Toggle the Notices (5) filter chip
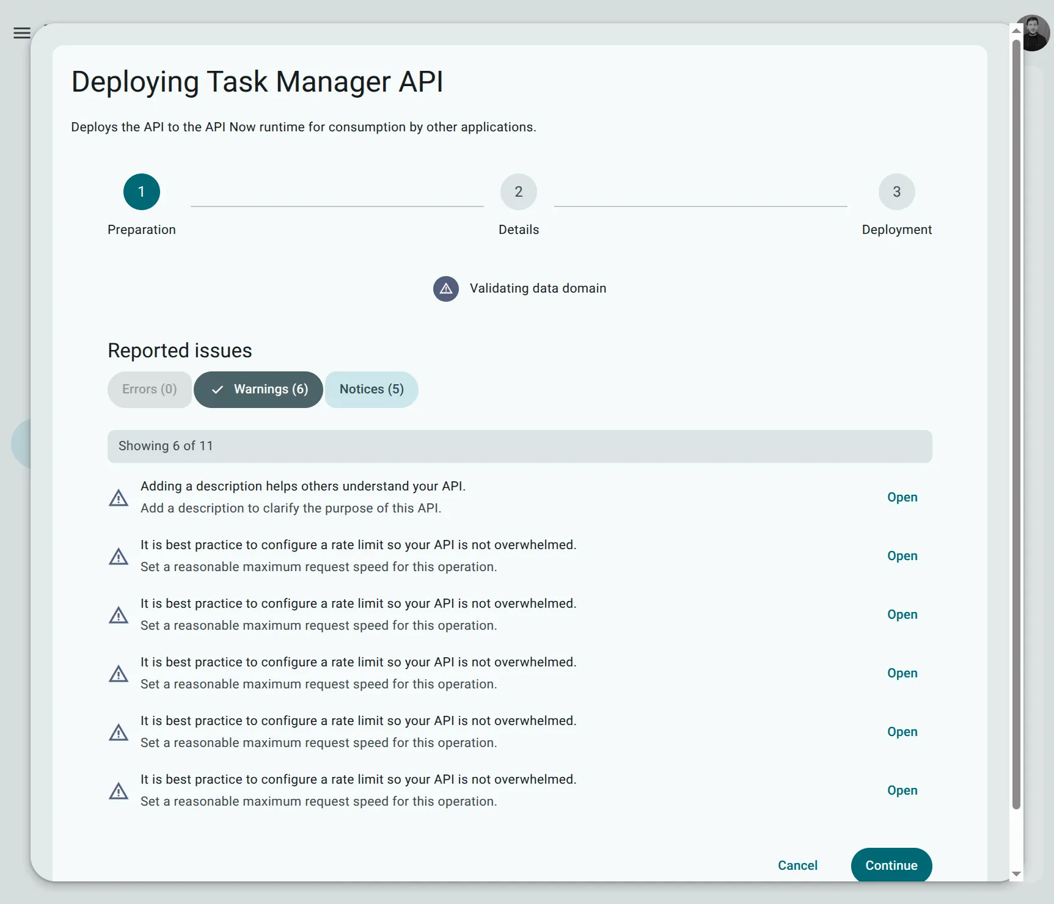This screenshot has height=904, width=1054. point(371,390)
